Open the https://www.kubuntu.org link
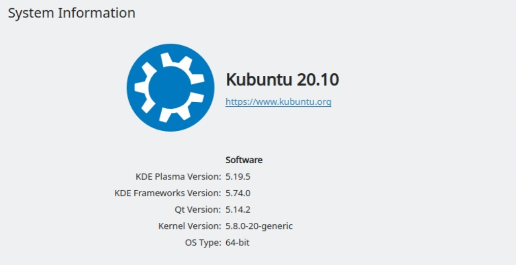 coord(279,102)
